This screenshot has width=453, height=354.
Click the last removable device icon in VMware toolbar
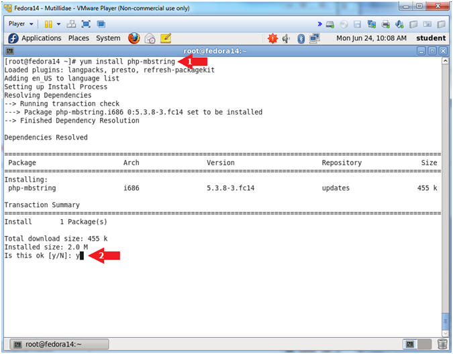[x=441, y=24]
